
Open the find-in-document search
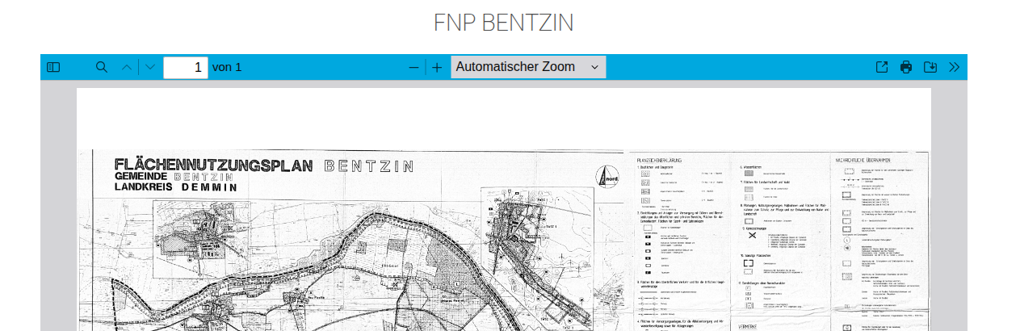[x=102, y=67]
